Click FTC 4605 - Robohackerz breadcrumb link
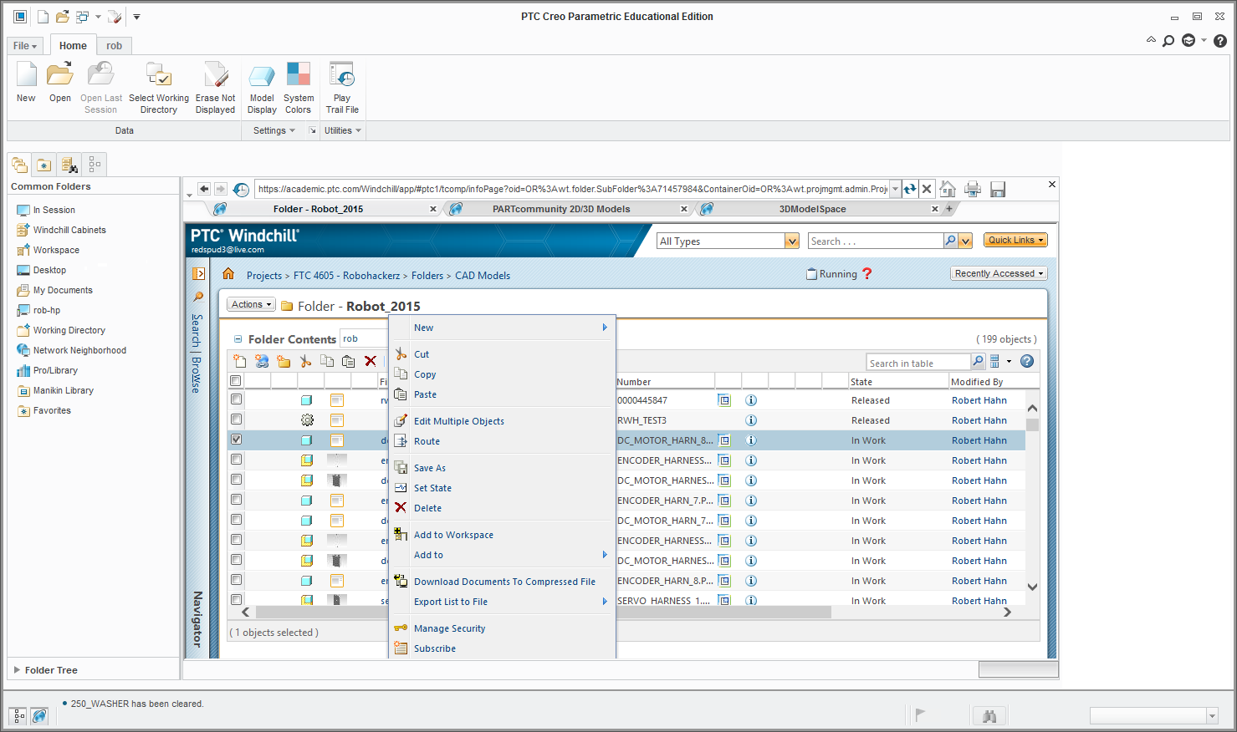 346,275
